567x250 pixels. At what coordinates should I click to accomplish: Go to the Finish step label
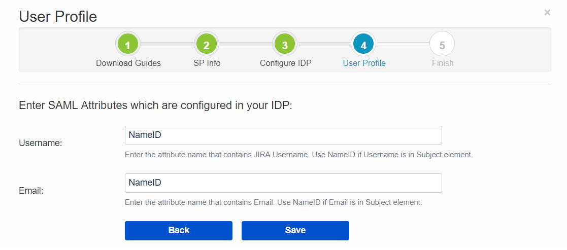[x=443, y=63]
